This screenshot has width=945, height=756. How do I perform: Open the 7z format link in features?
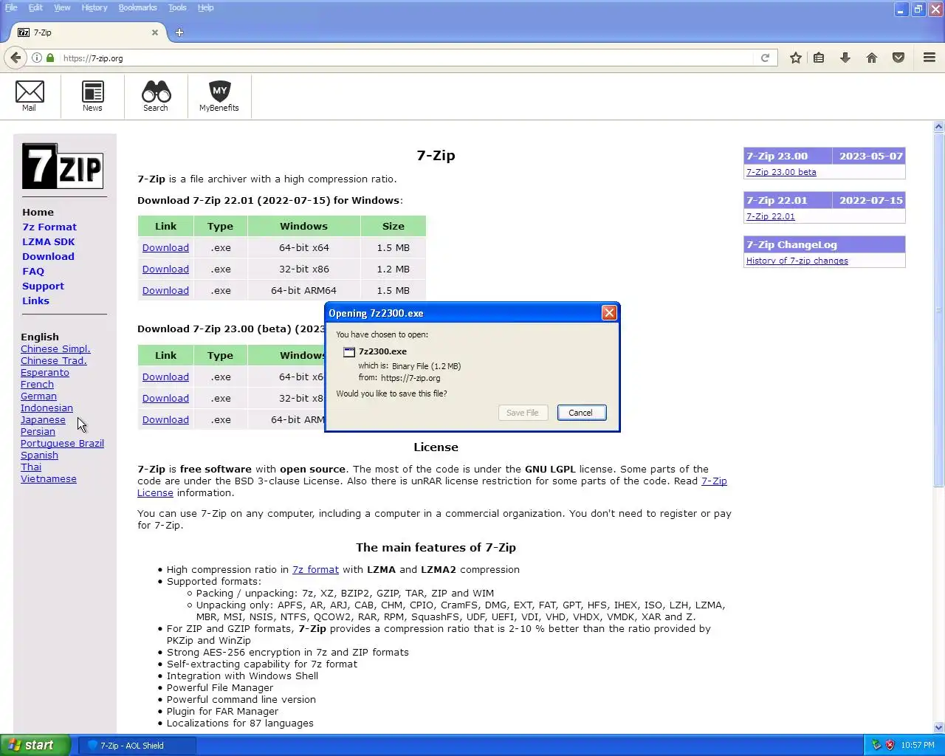click(315, 570)
